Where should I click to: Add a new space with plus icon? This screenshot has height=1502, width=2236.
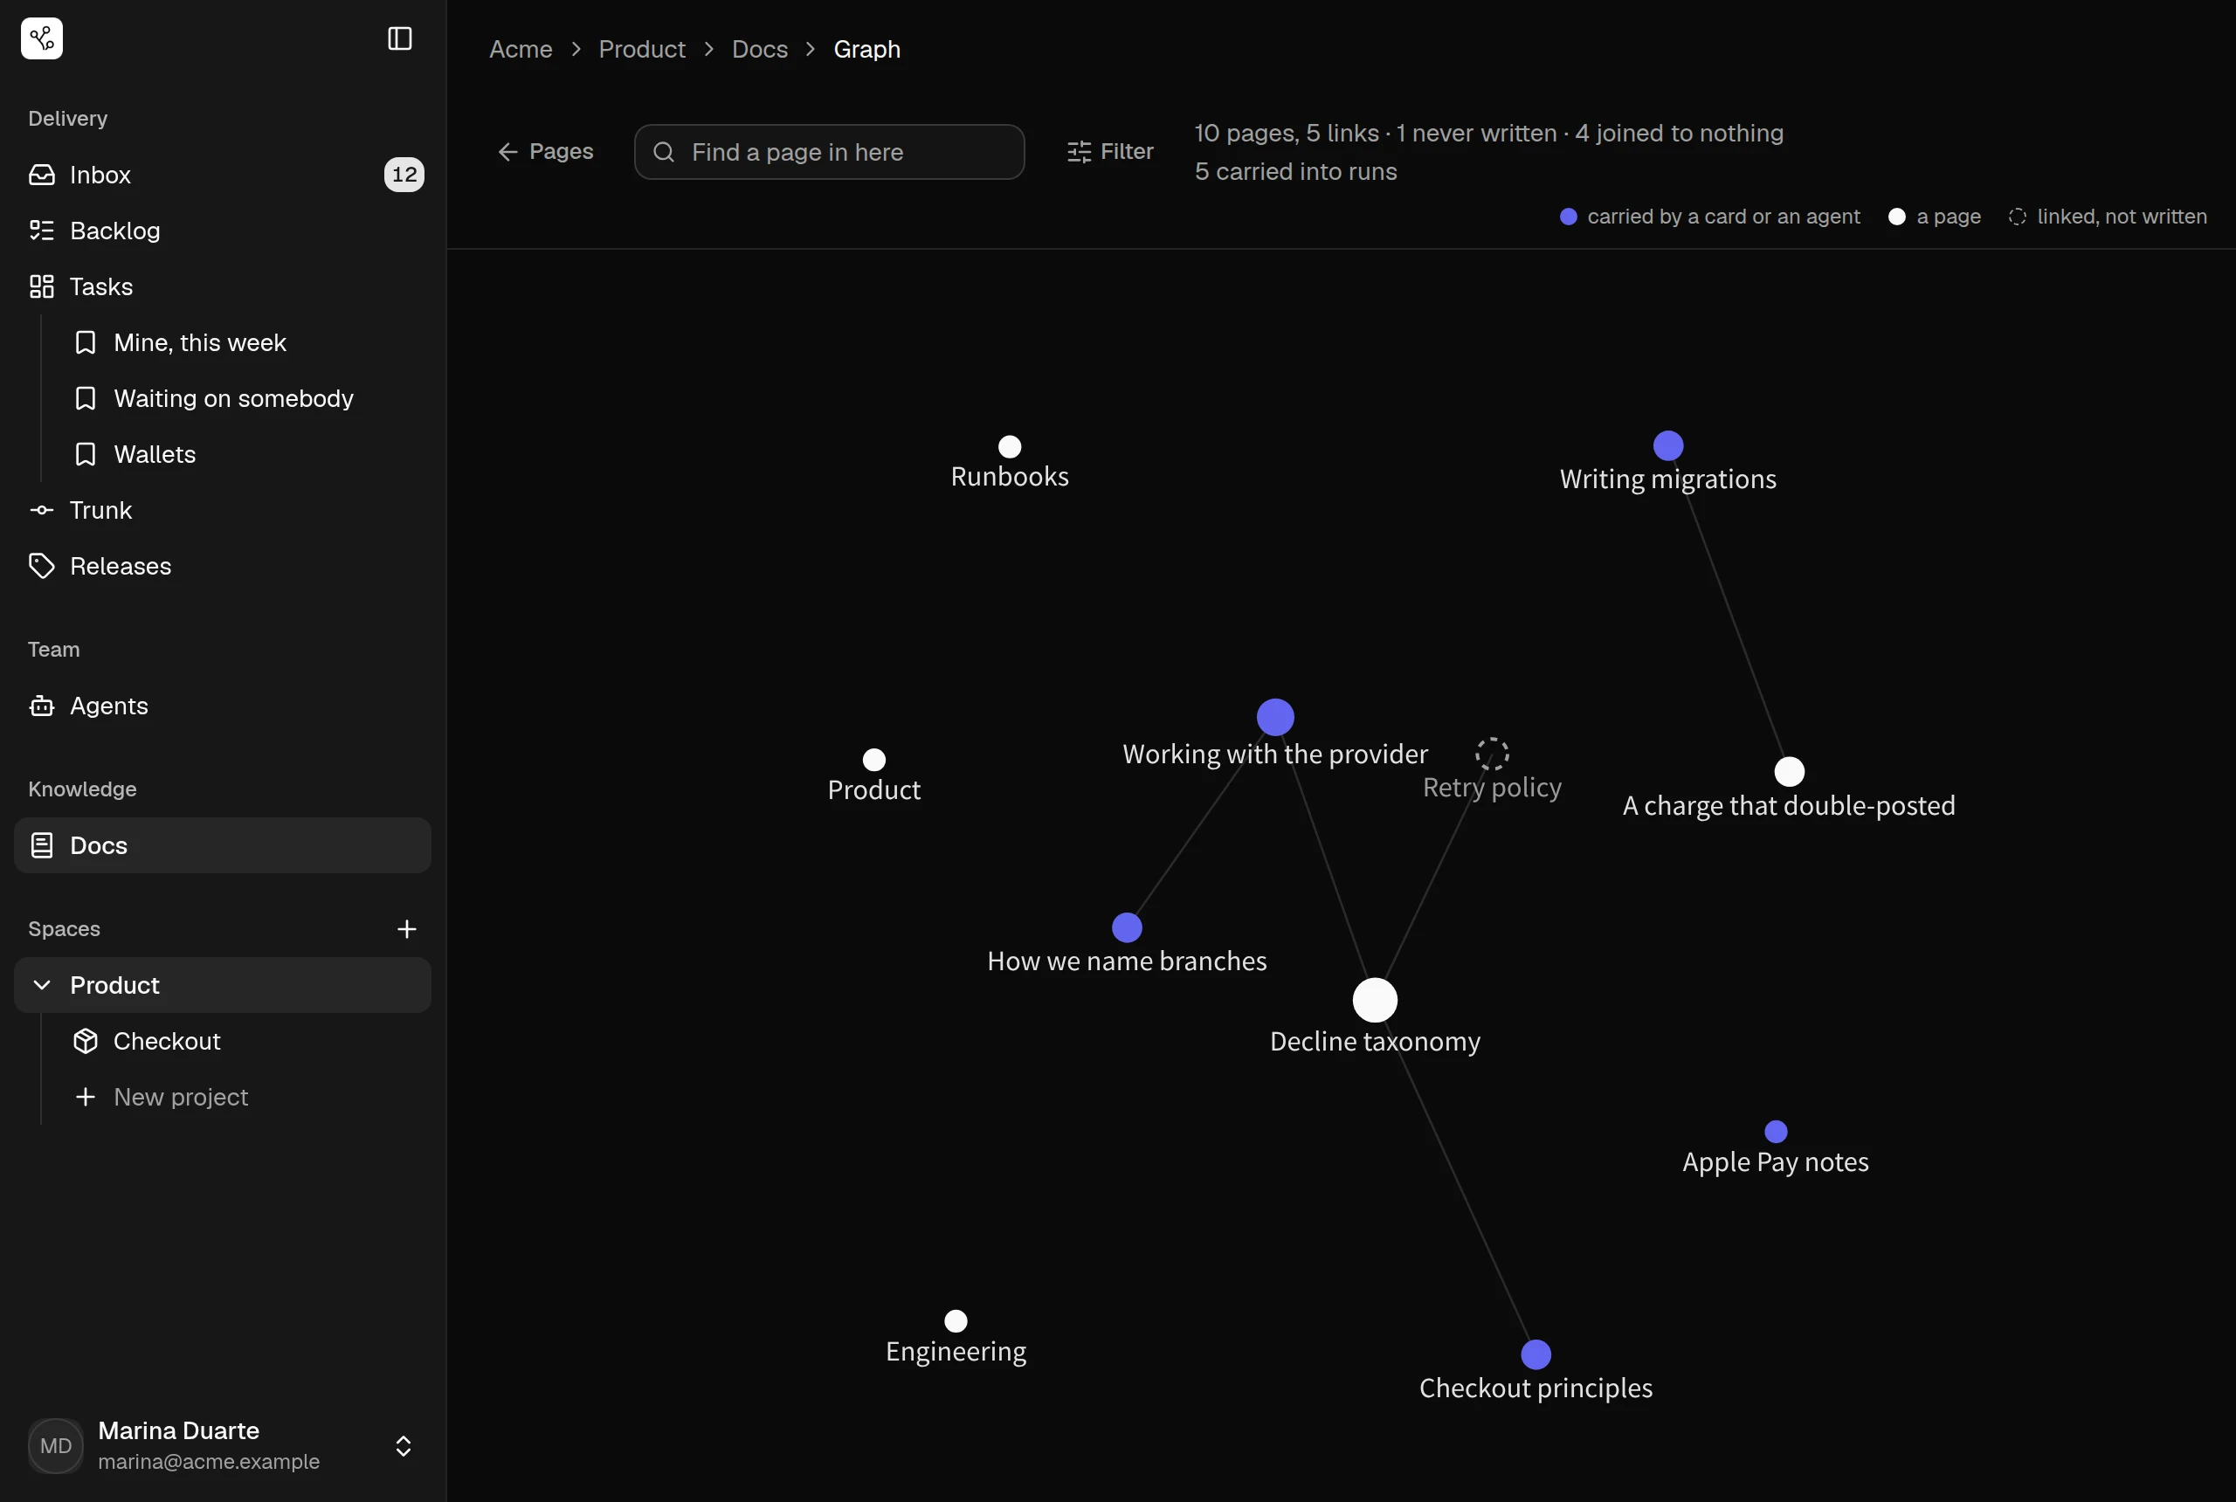coord(406,928)
